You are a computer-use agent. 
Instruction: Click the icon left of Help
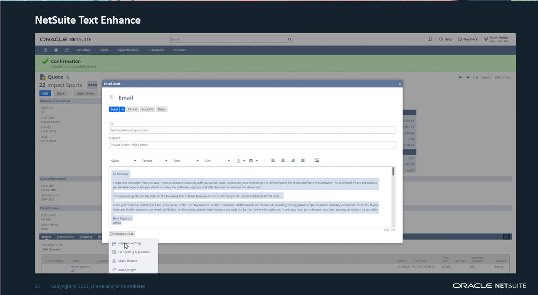click(430, 39)
